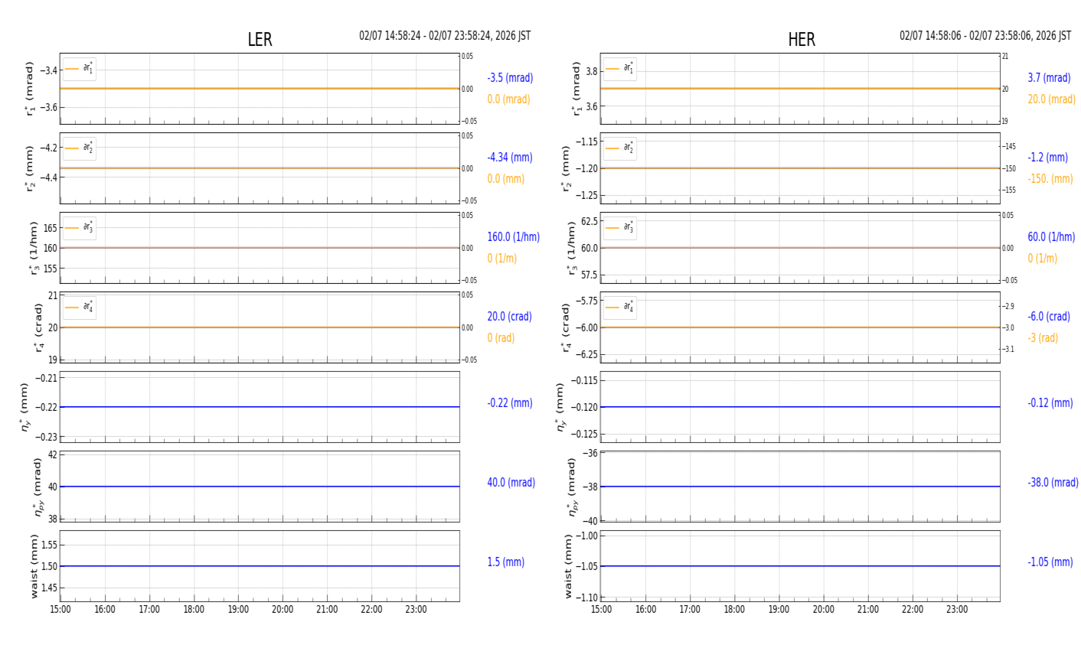The width and height of the screenshot is (1081, 661).
Task: Click the HER r1* legend entry
Action: coord(619,69)
